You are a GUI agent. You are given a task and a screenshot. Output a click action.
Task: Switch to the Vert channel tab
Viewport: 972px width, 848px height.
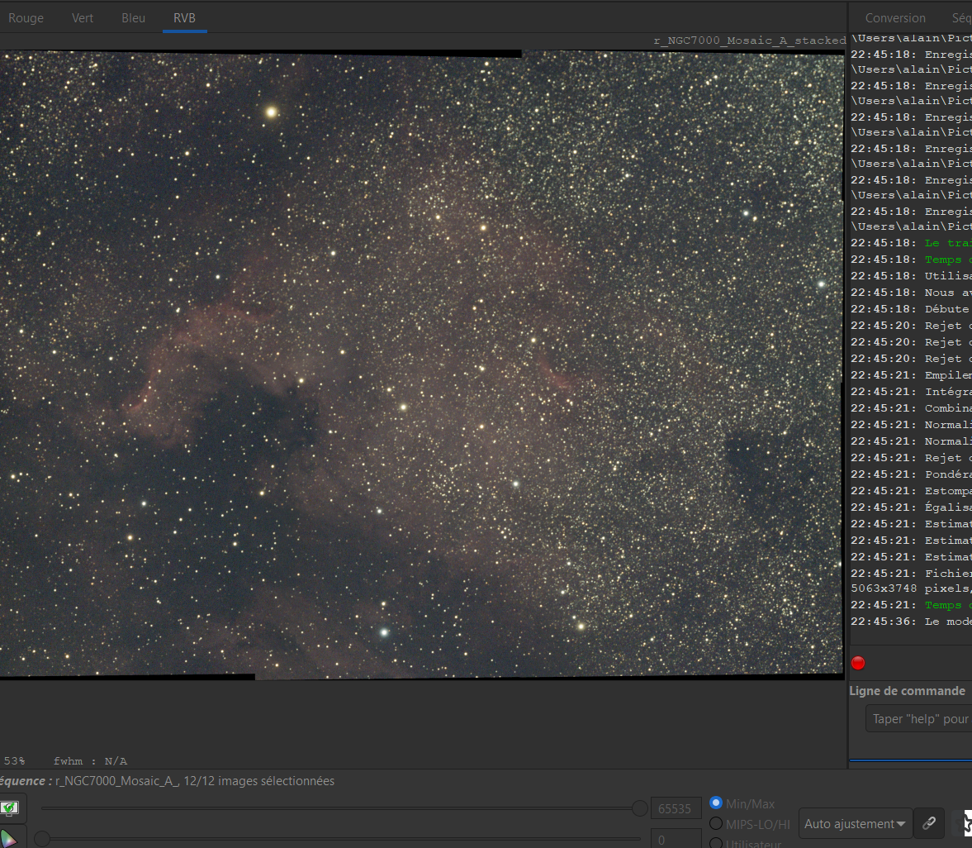[83, 18]
